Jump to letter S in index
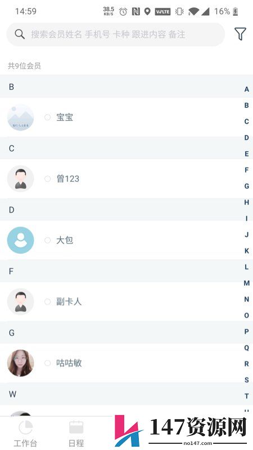 [246, 380]
